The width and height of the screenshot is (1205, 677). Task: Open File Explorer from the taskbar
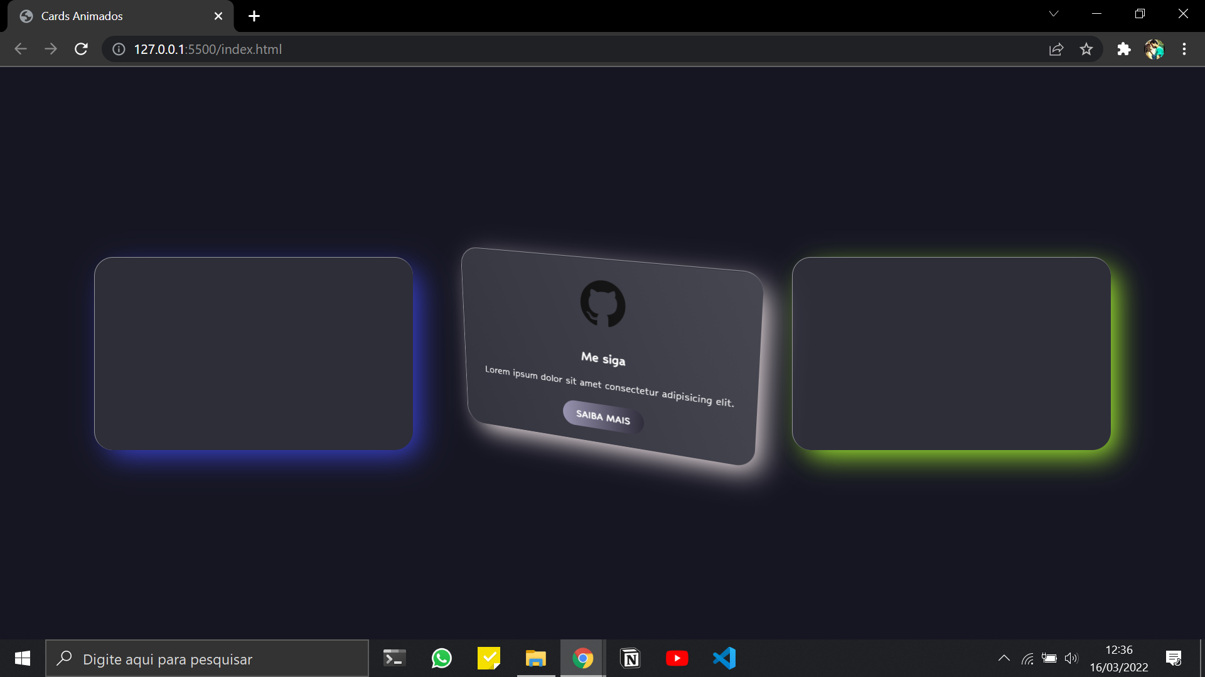point(535,658)
